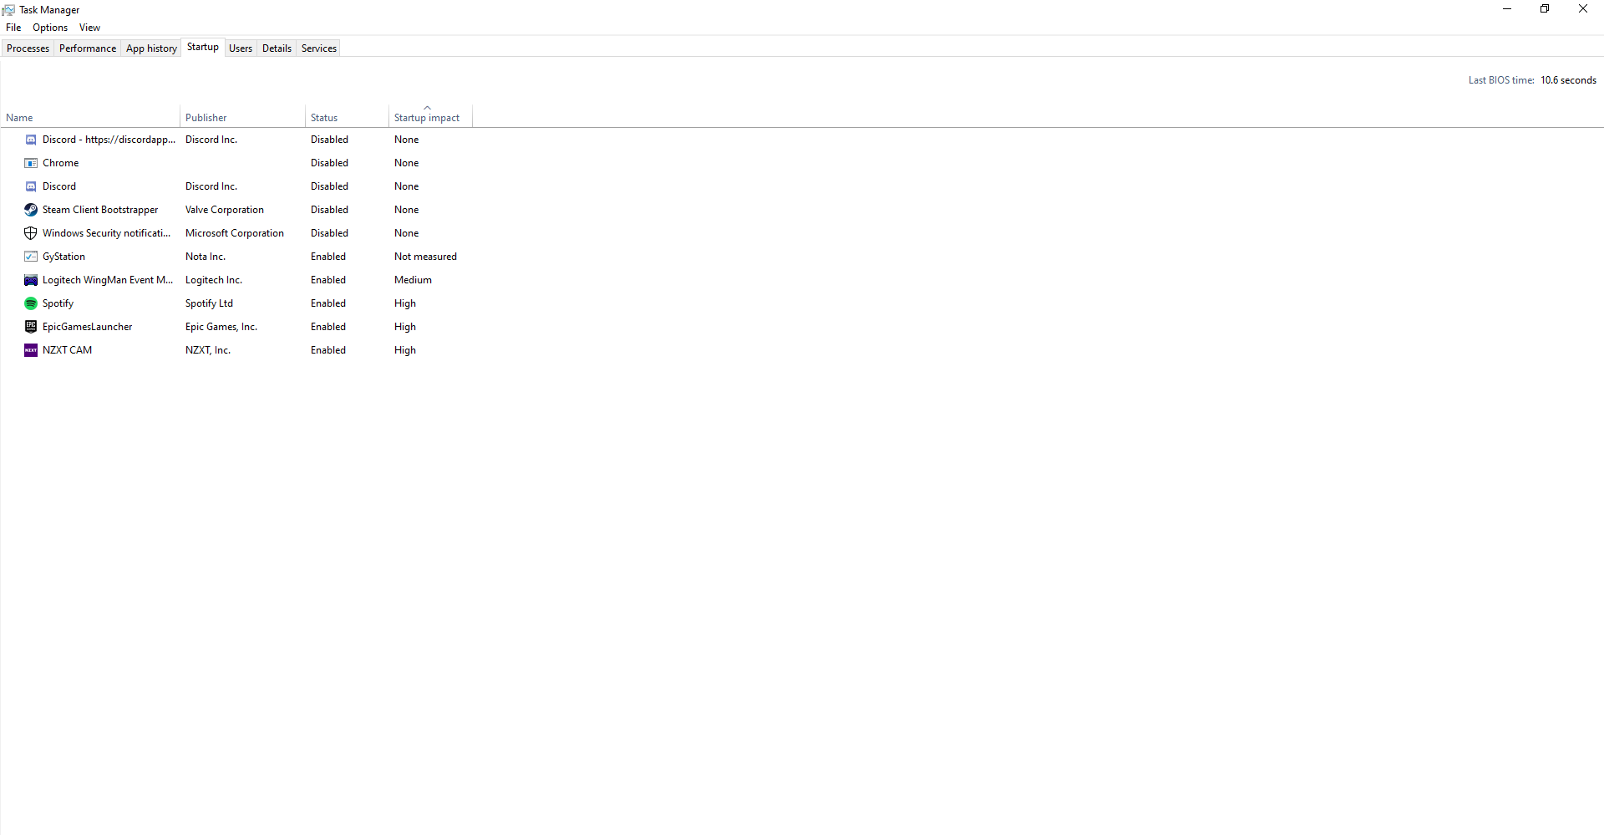Click the High impact cell for NZXT CAM

(x=405, y=350)
